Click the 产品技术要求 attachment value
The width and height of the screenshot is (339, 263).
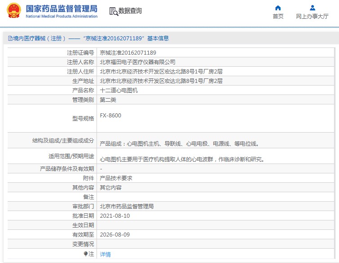click(116, 178)
